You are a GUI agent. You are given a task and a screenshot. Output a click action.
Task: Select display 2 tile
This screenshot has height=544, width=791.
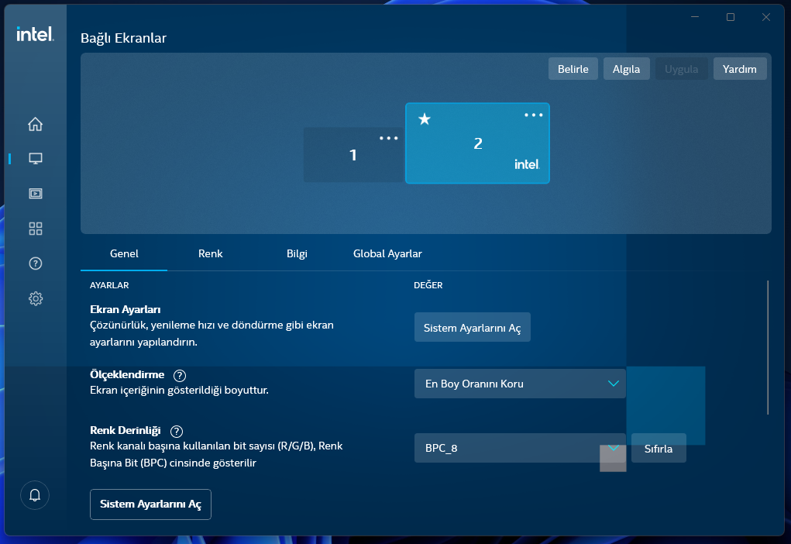(x=477, y=143)
